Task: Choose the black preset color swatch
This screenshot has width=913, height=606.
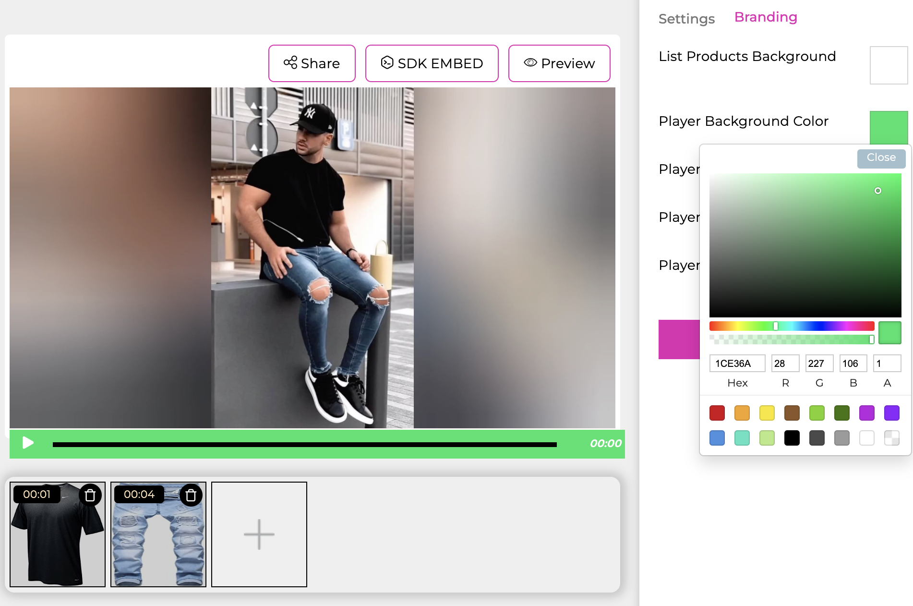Action: tap(792, 438)
